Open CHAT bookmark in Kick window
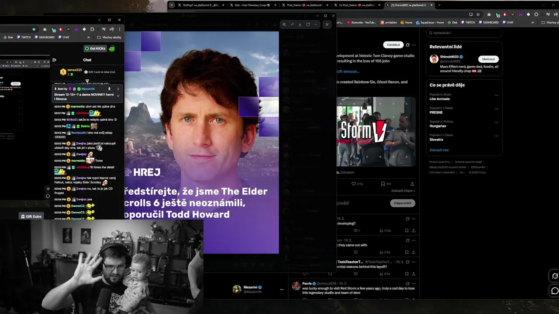The image size is (559, 314). pyautogui.click(x=64, y=37)
